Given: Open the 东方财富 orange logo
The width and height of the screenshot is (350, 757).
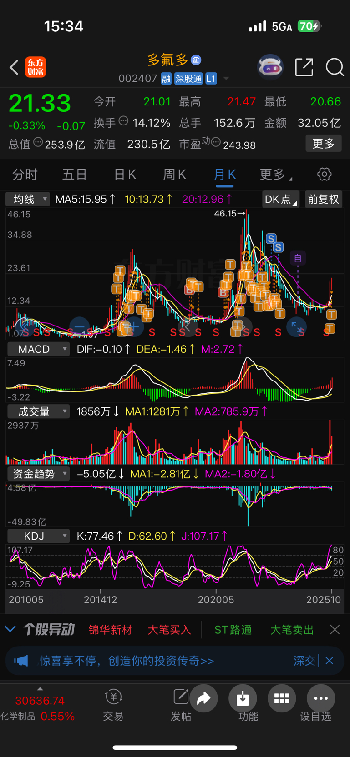Looking at the screenshot, I should (36, 67).
